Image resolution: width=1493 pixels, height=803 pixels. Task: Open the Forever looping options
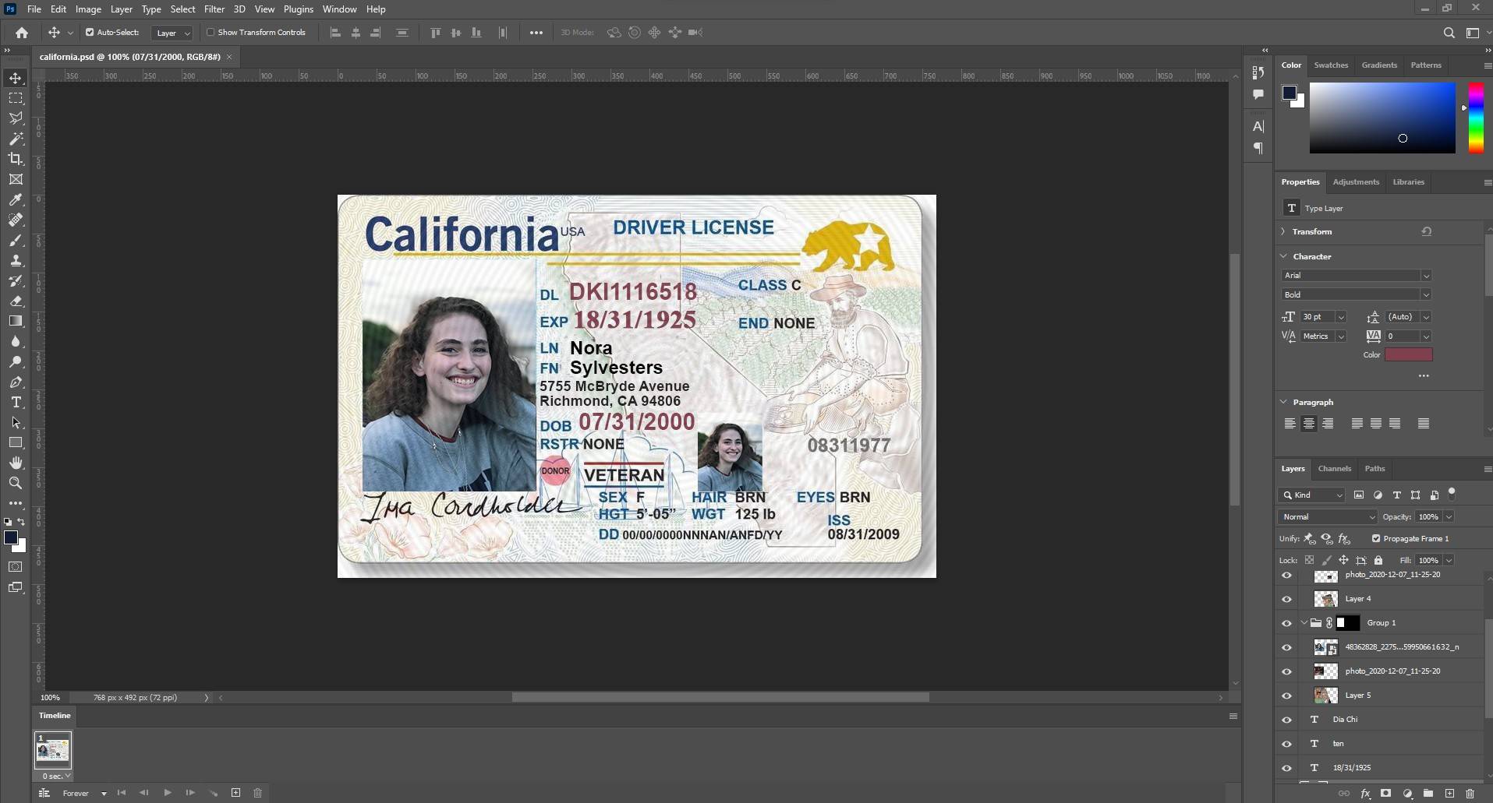tap(84, 794)
